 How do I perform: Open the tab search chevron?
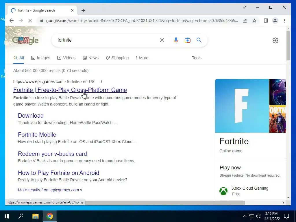(244, 7)
